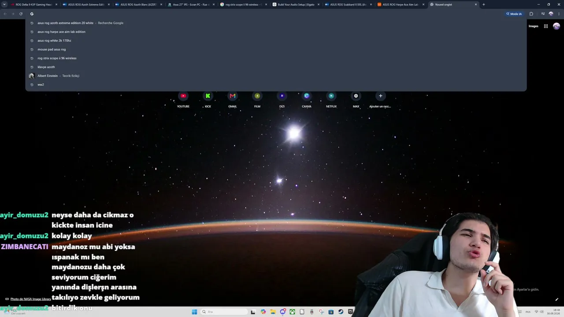
Task: Open Chrome three-dot menu
Action: [x=558, y=14]
